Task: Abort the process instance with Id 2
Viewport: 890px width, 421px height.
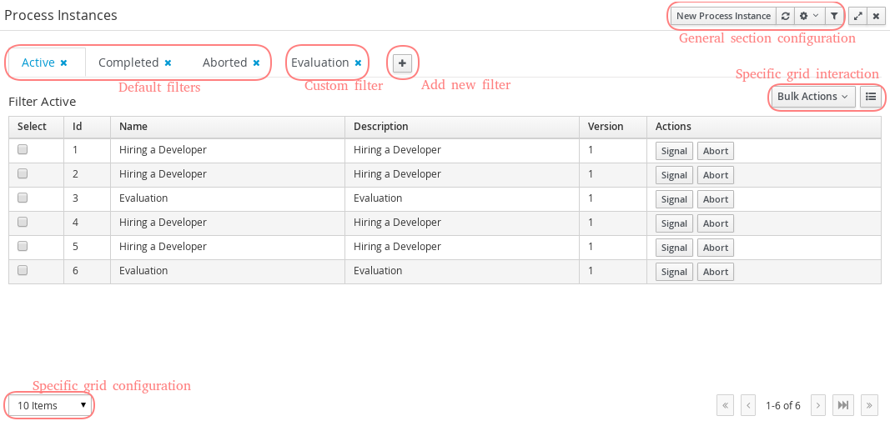Action: pyautogui.click(x=715, y=175)
